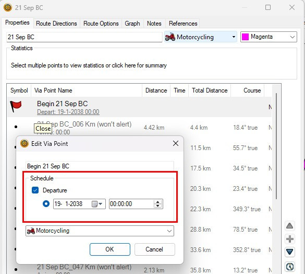Click the OK button

coord(110,249)
